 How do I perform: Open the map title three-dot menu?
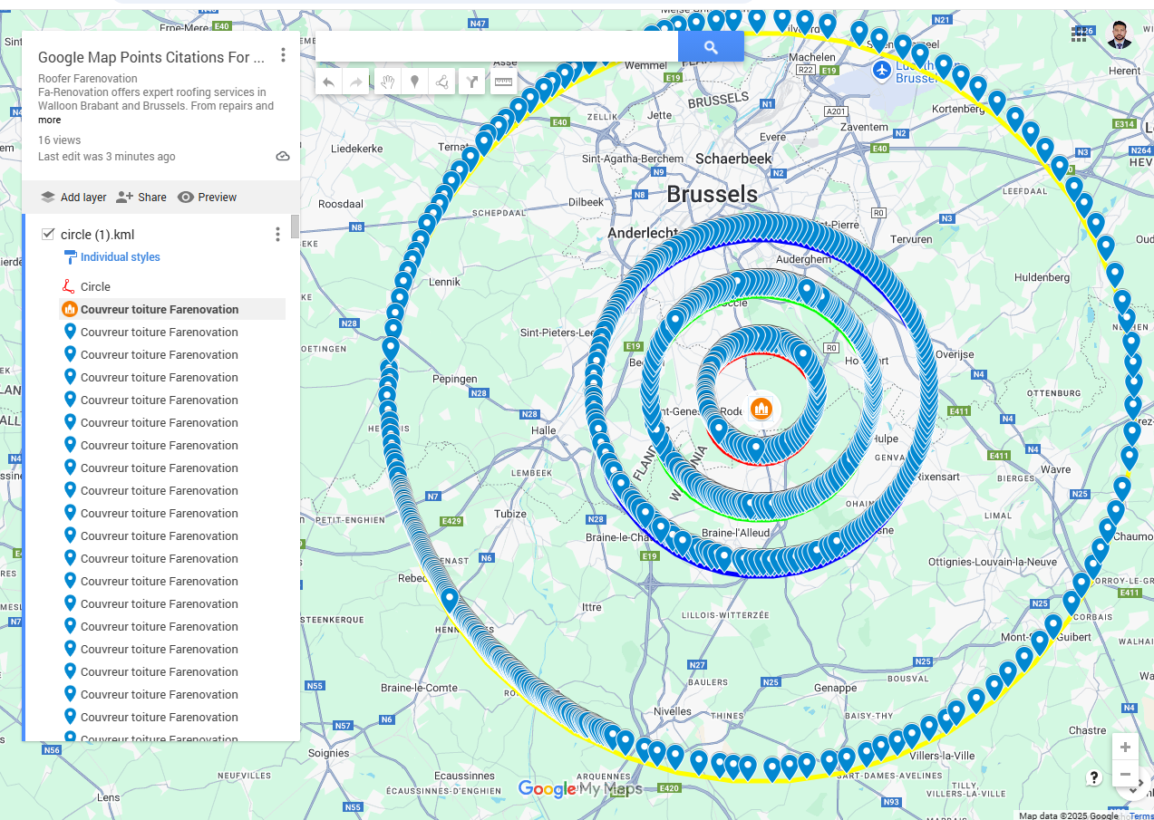tap(282, 54)
